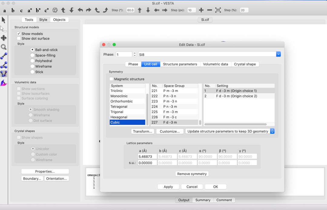Click Cancel in Edit Data dialog
The height and width of the screenshot is (210, 327).
192,187
